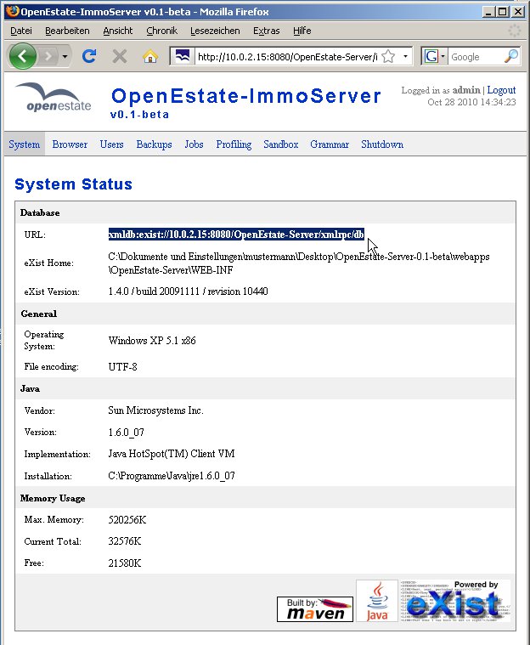Switch to the Backups tab
This screenshot has width=530, height=645.
click(x=154, y=144)
